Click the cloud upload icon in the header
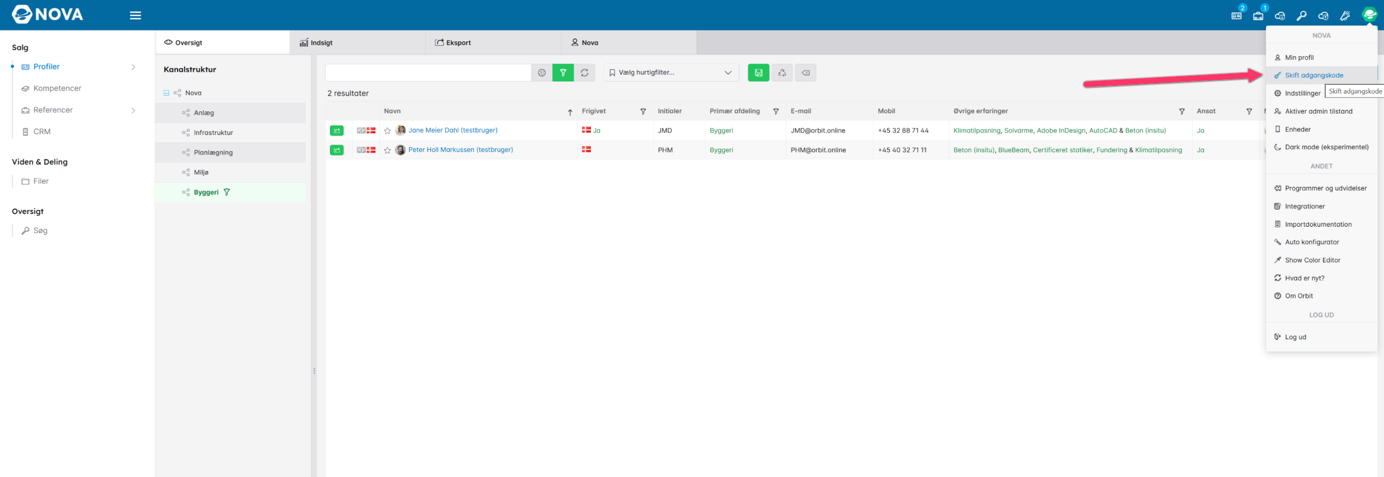Viewport: 1384px width, 477px height. coord(1323,15)
